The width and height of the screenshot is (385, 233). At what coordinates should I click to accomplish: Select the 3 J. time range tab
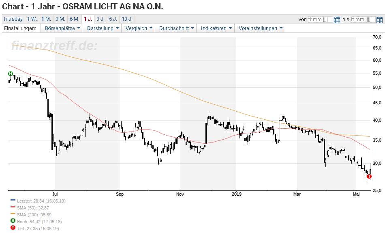tap(101, 19)
